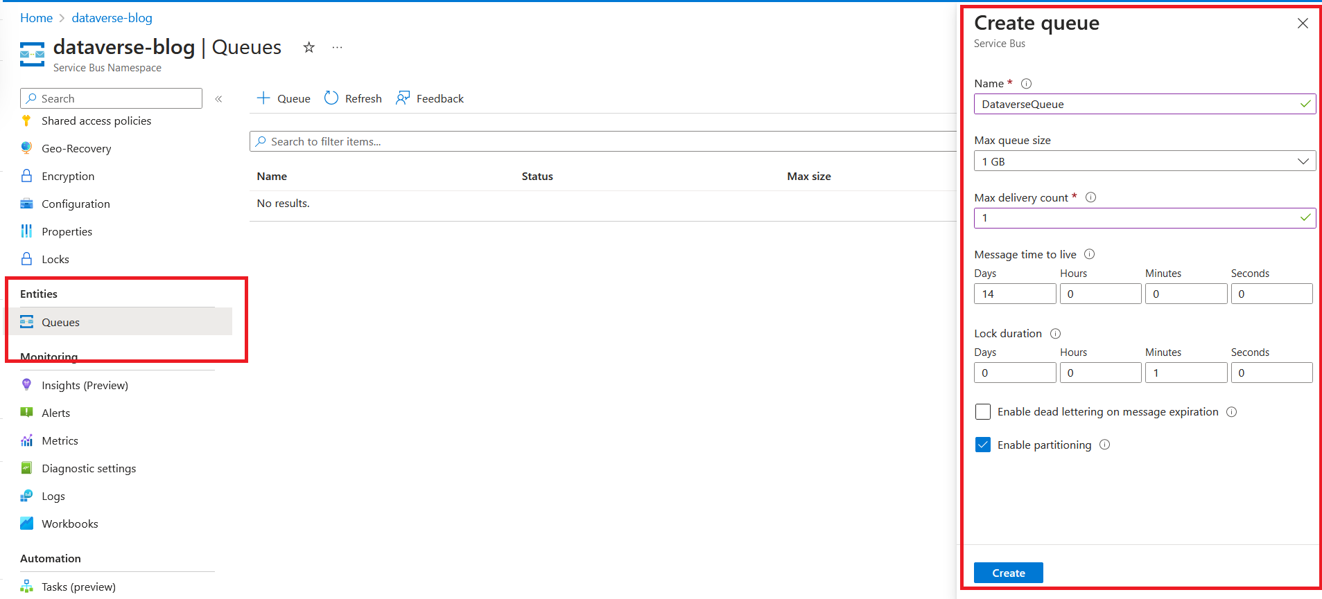
Task: Open Shared access policies in the sidebar
Action: tap(96, 120)
